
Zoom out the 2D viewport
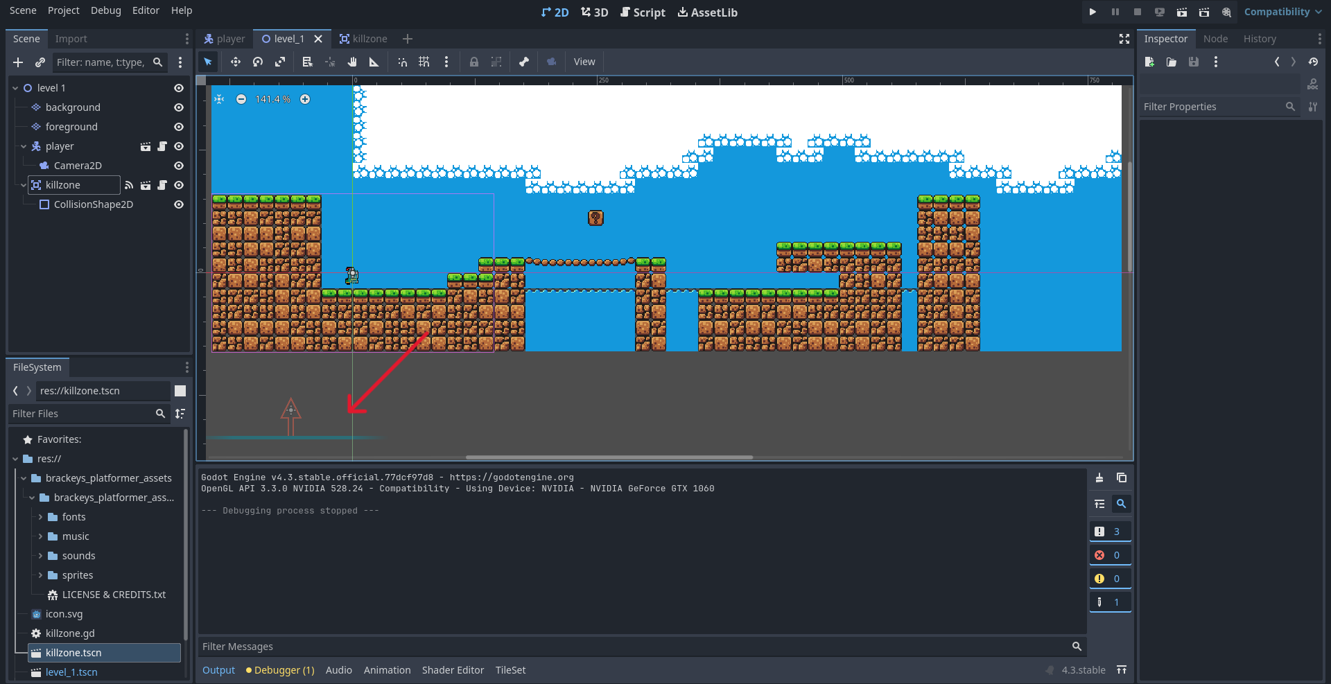tap(241, 99)
